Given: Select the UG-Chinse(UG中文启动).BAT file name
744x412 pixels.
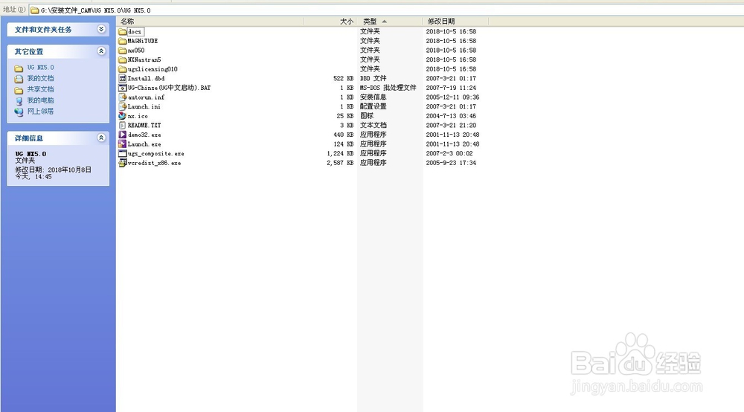Looking at the screenshot, I should (169, 88).
